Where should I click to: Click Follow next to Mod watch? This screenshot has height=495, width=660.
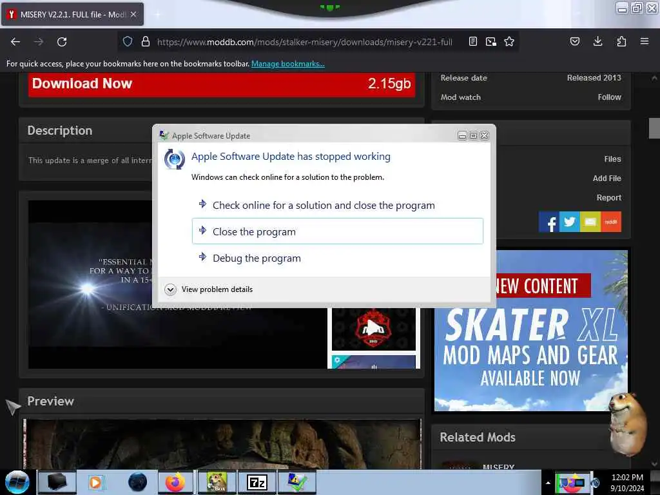tap(609, 97)
